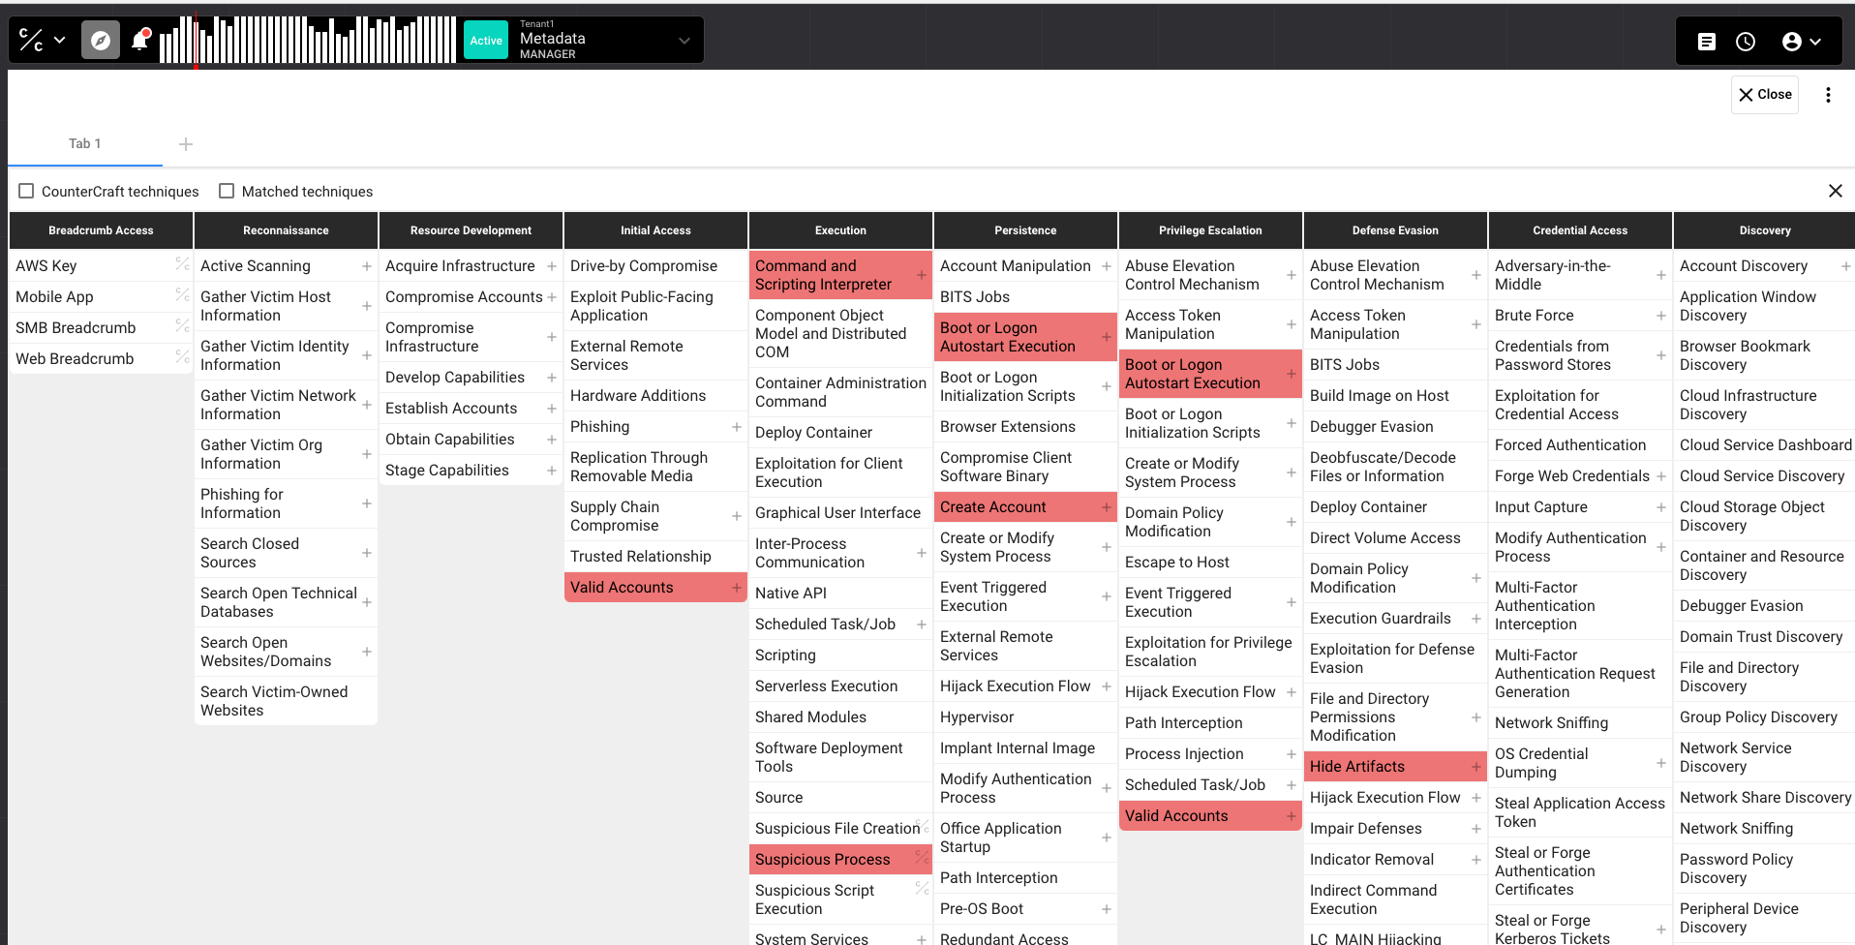Image resolution: width=1855 pixels, height=945 pixels.
Task: Expand Account Discovery sub-techniques
Action: [1846, 266]
